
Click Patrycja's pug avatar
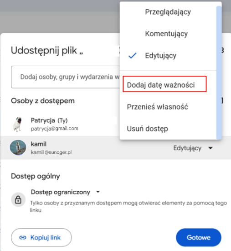tap(18, 124)
